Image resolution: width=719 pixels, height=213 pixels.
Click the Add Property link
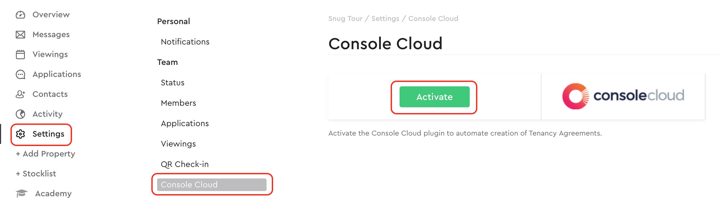[x=46, y=154]
